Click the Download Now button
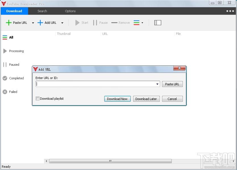 point(117,99)
